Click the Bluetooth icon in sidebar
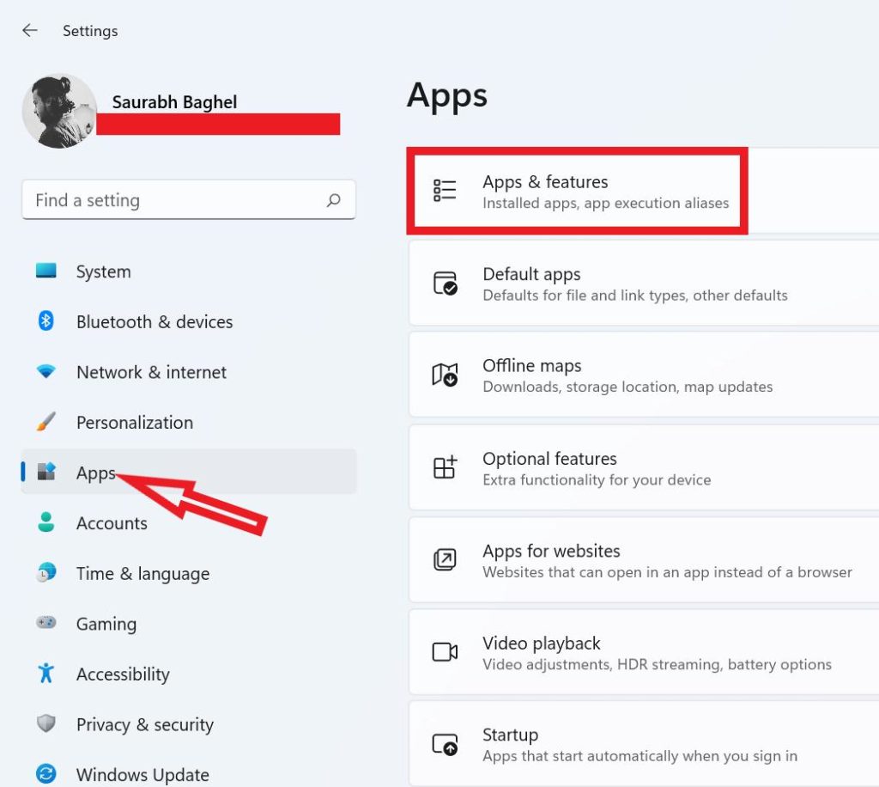 pos(46,321)
